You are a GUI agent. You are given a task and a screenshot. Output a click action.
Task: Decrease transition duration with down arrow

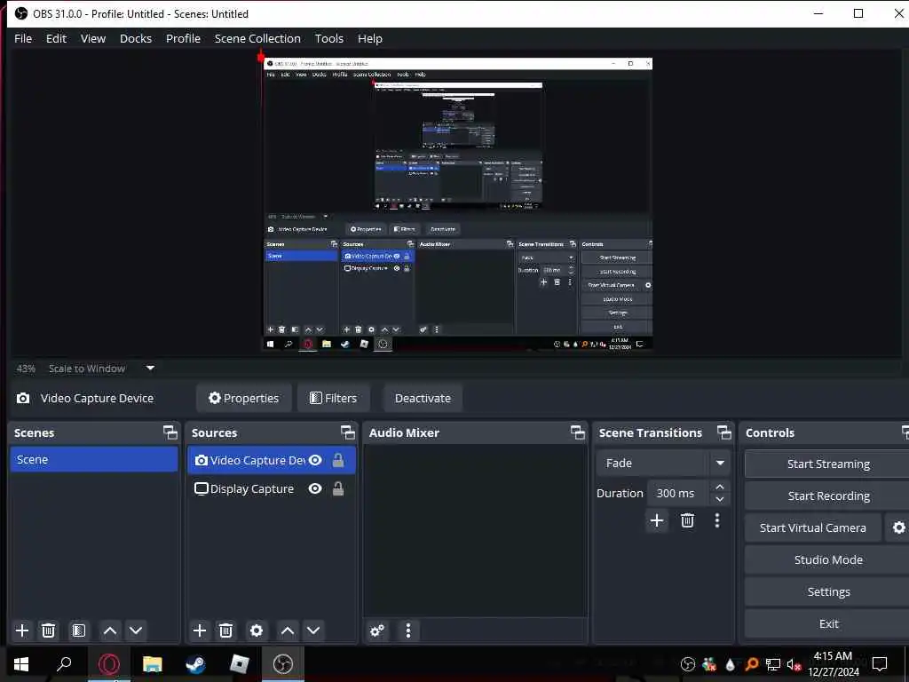point(719,499)
